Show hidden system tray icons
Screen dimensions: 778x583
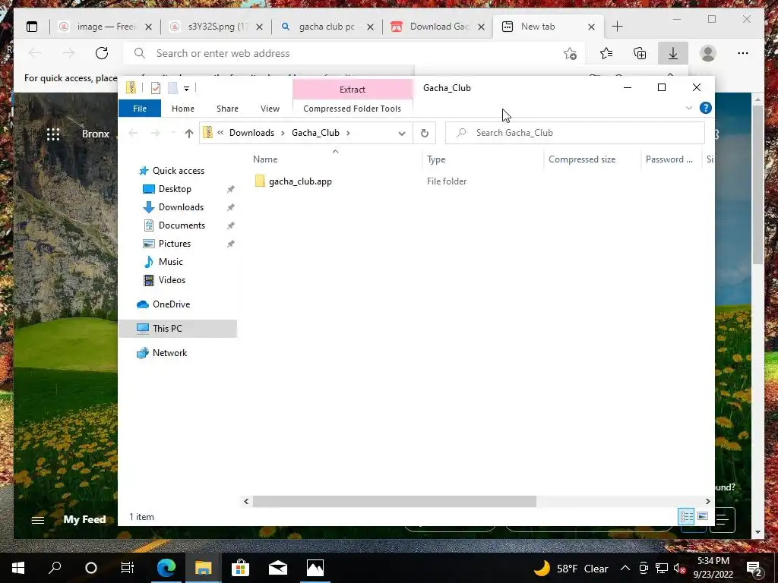tap(625, 568)
